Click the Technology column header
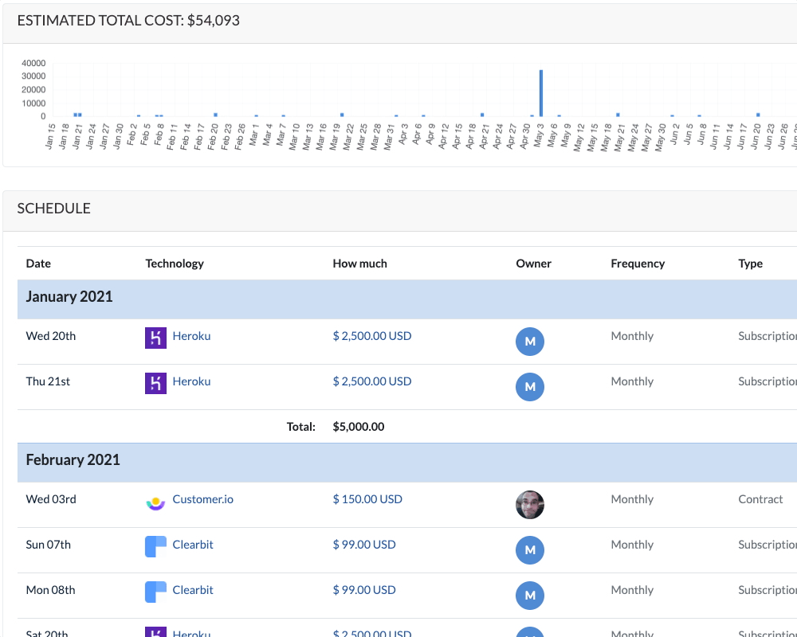 [x=175, y=263]
